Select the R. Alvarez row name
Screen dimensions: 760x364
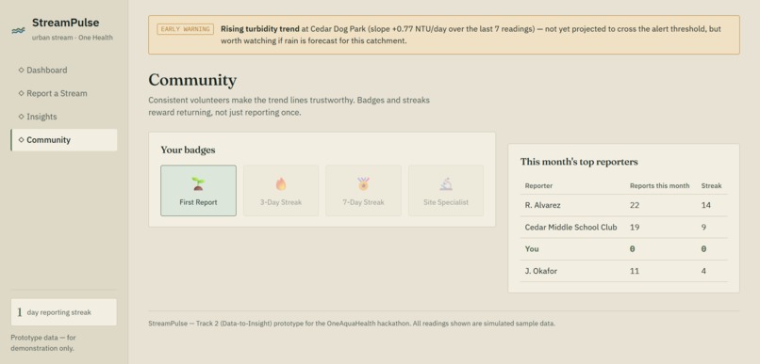coord(542,205)
